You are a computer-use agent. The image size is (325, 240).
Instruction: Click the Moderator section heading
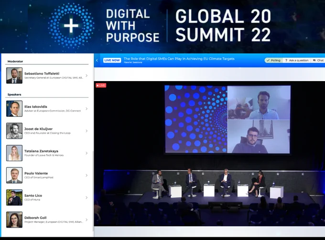pyautogui.click(x=15, y=61)
